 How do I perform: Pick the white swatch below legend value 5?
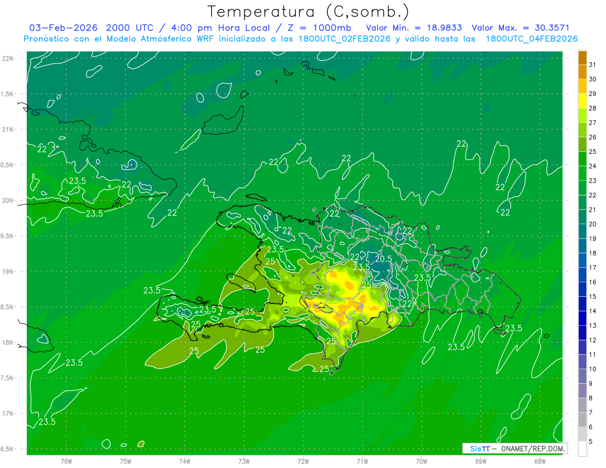pyautogui.click(x=582, y=448)
